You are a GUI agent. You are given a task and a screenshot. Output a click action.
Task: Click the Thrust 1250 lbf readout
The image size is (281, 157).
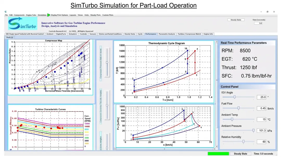(x=239, y=67)
